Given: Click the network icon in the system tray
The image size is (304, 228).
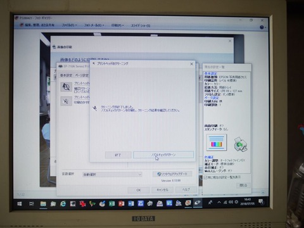Looking at the screenshot, I should click(x=225, y=202).
